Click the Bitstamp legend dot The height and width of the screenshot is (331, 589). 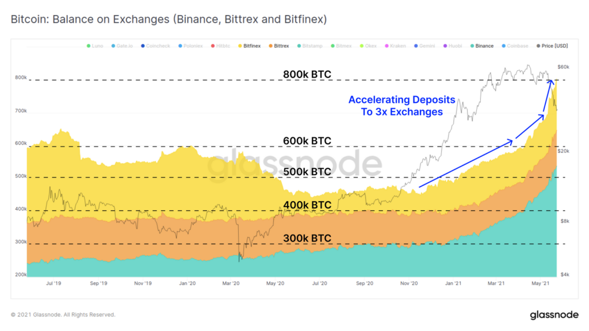(x=300, y=46)
